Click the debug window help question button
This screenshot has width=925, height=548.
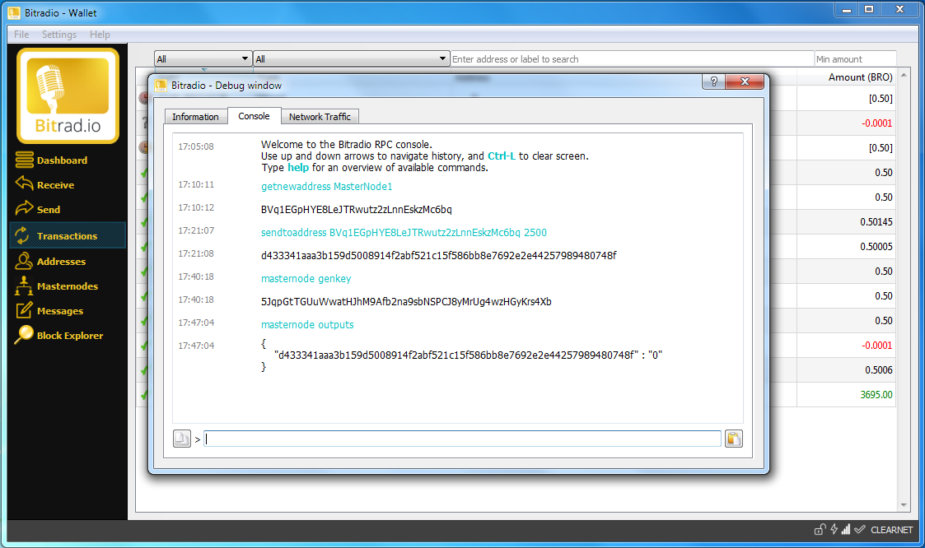point(714,81)
